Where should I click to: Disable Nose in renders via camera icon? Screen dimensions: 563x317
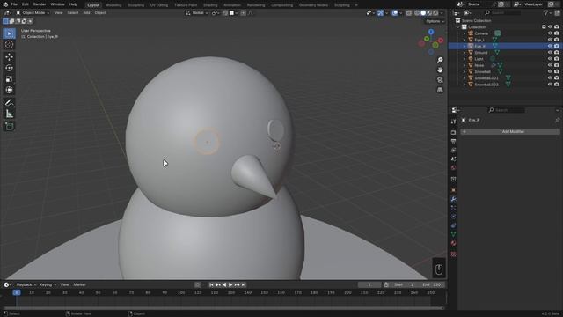557,65
